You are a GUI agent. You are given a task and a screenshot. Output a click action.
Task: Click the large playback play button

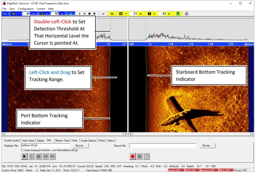pos(24,157)
